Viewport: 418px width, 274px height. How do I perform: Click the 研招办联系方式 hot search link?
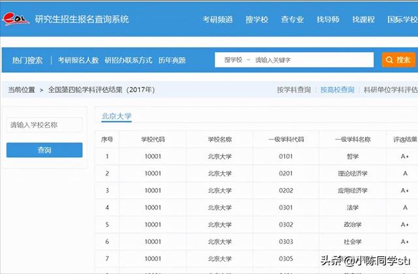point(128,60)
